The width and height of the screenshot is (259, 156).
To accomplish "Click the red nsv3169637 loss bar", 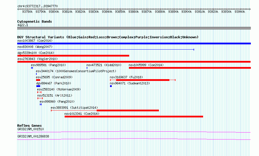I will pyautogui.click(x=143, y=80).
